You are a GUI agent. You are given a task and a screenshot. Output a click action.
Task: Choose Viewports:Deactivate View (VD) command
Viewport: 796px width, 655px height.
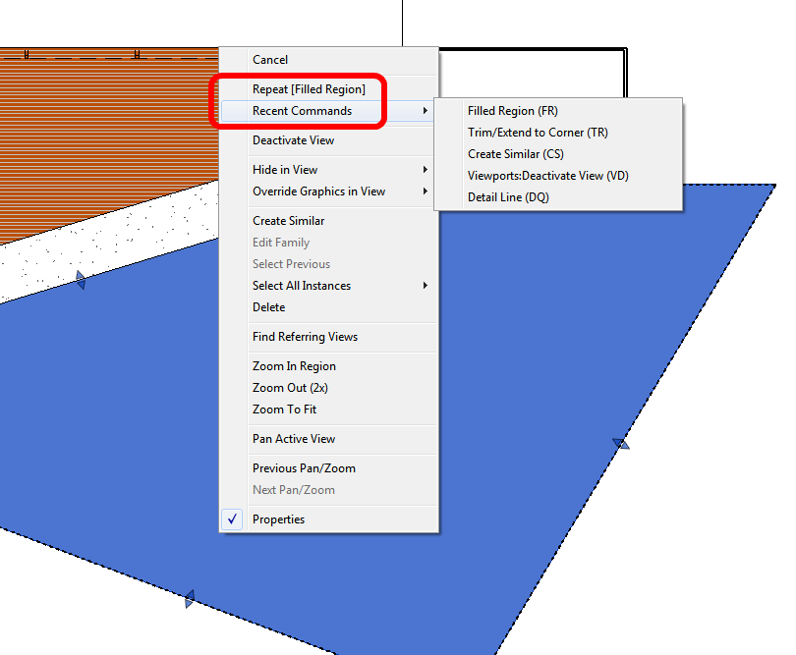545,175
